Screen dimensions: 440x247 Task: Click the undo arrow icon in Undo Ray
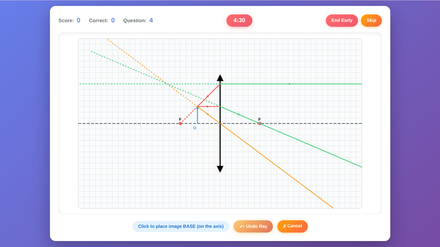coord(242,227)
